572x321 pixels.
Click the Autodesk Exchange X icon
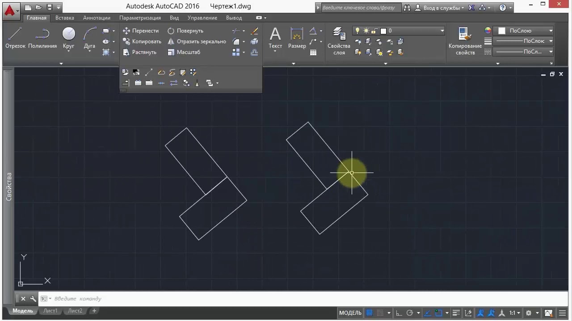point(471,8)
